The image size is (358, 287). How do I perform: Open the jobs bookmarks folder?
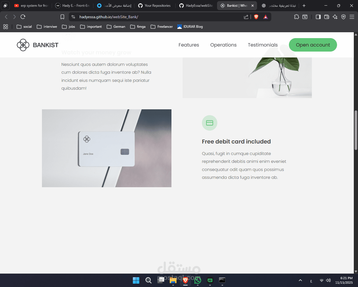69,27
